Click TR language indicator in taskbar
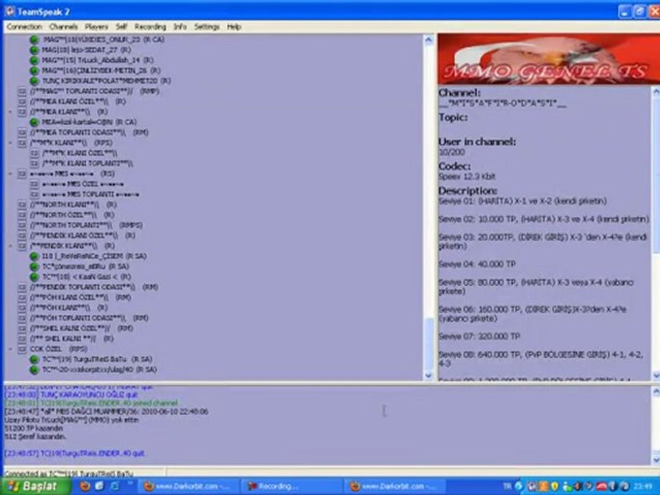660x495 pixels. 507,486
